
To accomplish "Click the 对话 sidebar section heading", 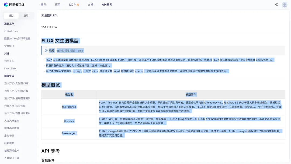I will click(x=7, y=54).
